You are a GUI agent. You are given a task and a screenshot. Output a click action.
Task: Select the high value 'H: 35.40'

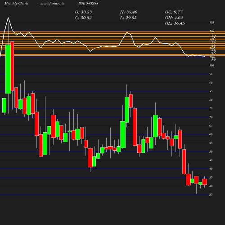point(129,12)
